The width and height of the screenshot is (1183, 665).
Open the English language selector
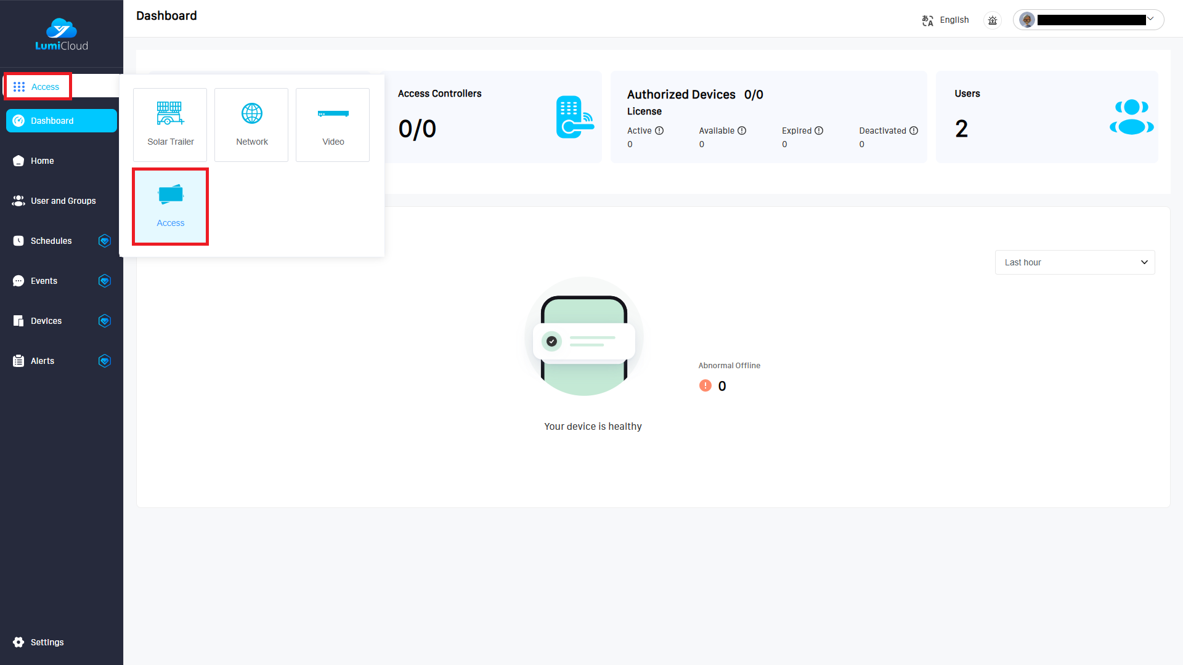(946, 20)
